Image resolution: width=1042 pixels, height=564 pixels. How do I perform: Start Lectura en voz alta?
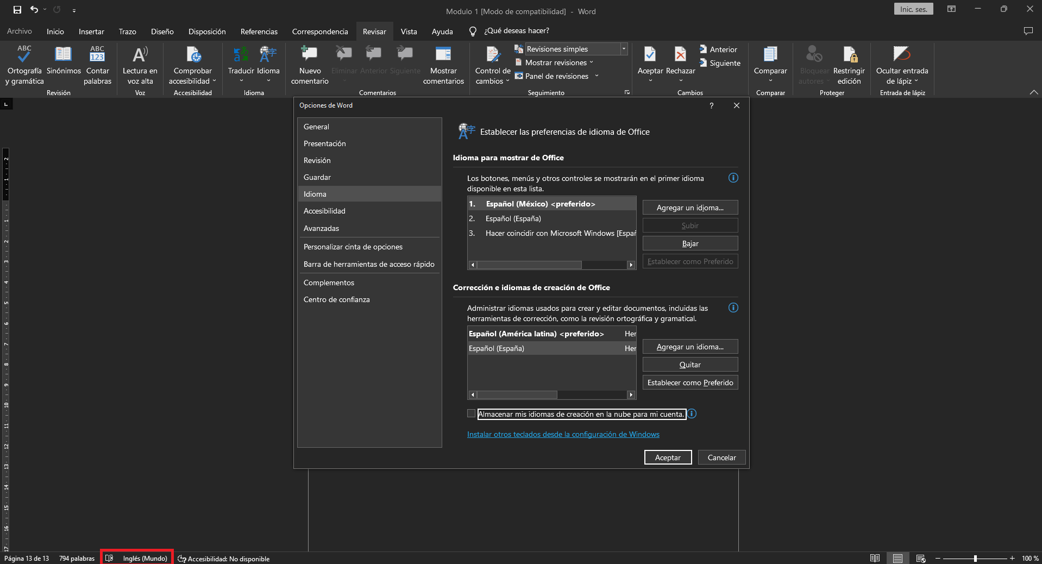pyautogui.click(x=140, y=65)
